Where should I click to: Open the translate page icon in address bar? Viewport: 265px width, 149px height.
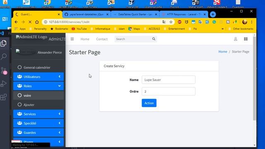164,22
